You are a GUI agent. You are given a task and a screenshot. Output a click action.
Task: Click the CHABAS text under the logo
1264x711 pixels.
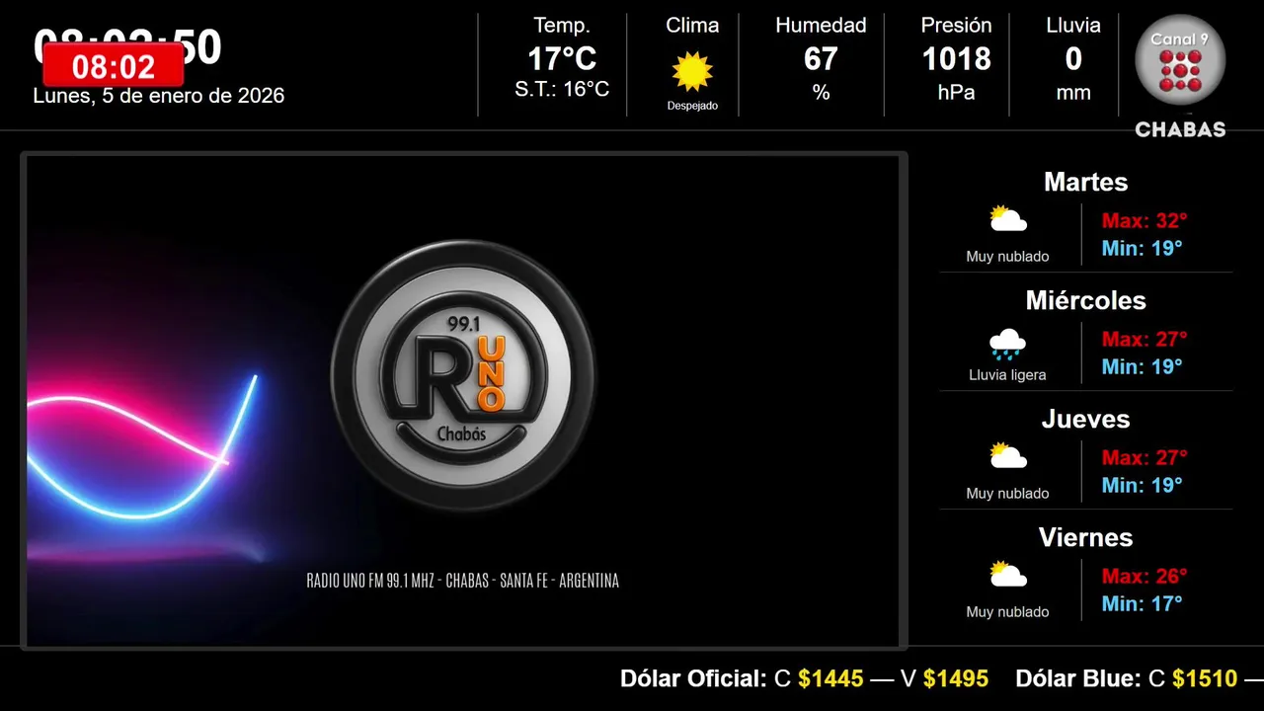(1180, 129)
